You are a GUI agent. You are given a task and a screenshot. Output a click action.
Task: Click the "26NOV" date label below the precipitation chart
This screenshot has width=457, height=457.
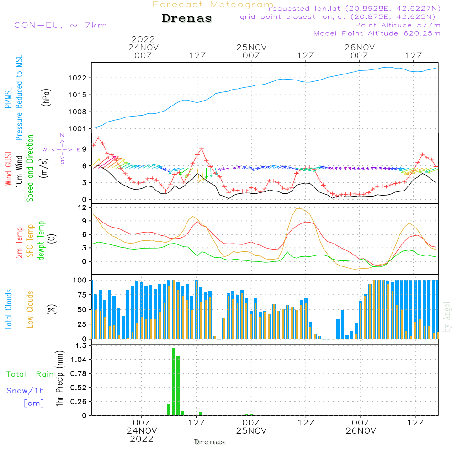[361, 431]
